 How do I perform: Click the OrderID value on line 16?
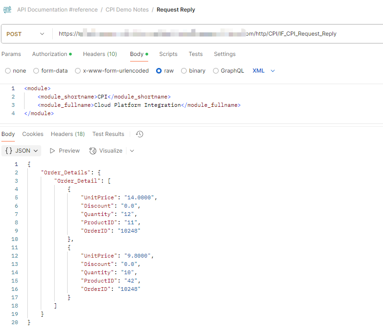click(x=129, y=289)
